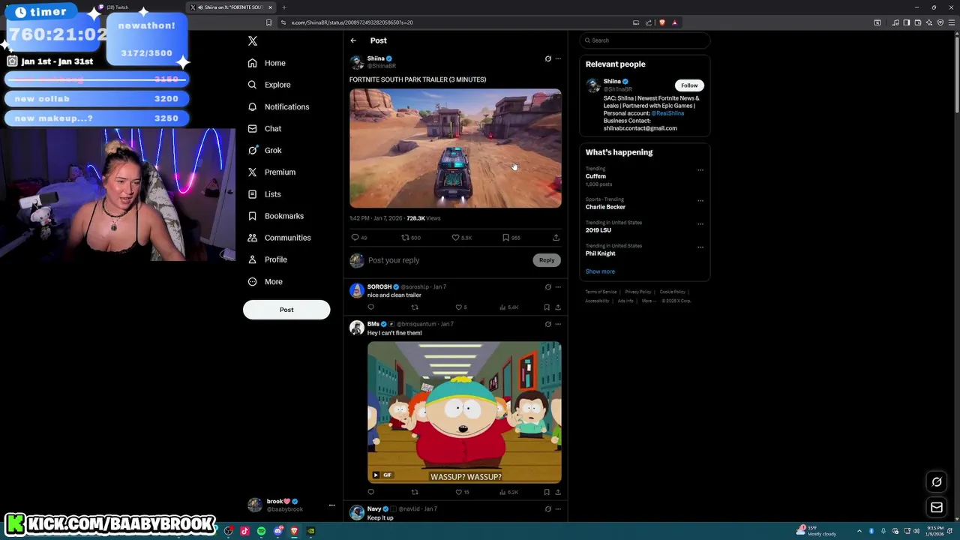Open more options for Phil Knight trend

coord(700,247)
